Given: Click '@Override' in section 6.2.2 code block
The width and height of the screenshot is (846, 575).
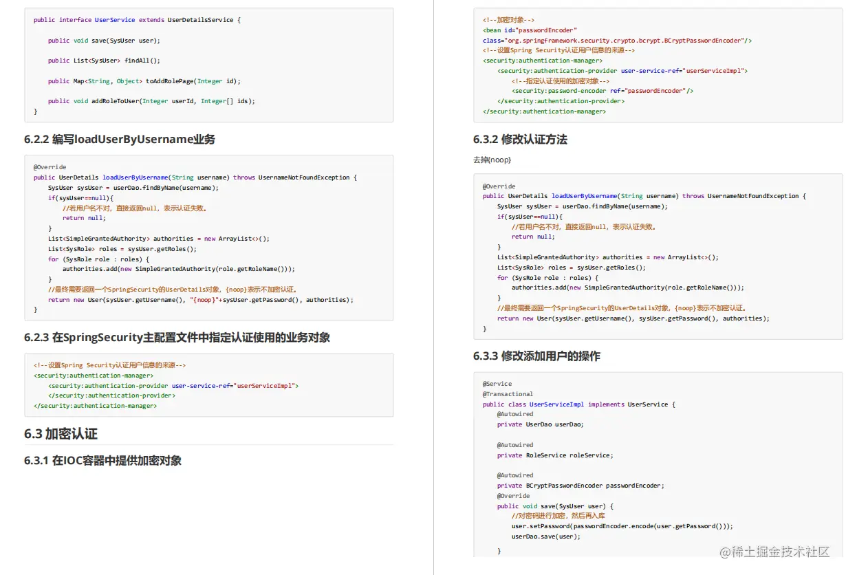Looking at the screenshot, I should [50, 167].
